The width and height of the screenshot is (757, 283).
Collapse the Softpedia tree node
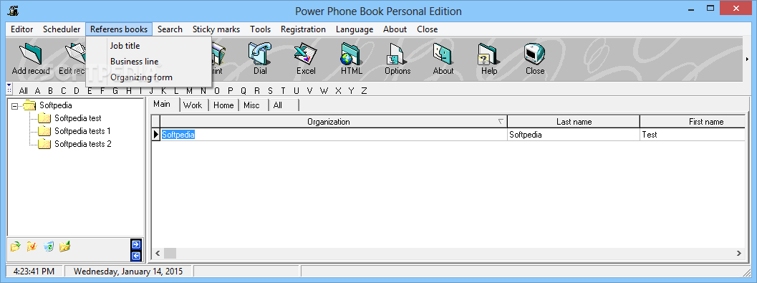click(15, 105)
